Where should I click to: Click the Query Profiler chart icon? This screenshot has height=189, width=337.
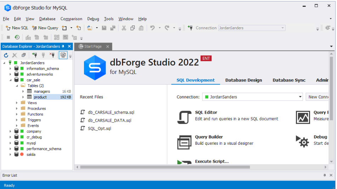tap(303, 117)
